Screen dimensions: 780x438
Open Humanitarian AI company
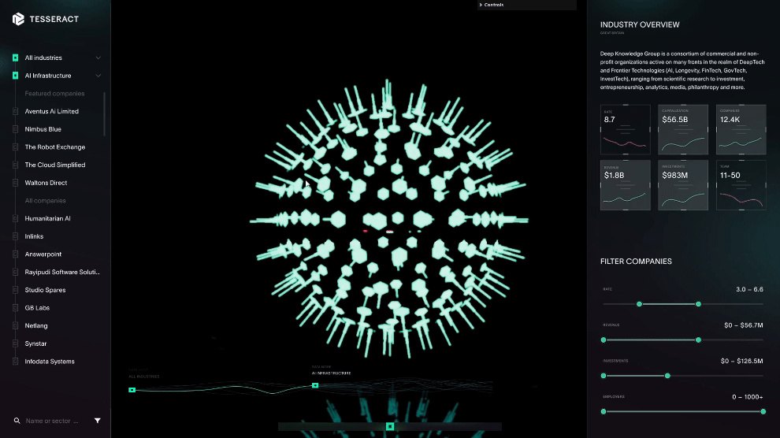click(x=48, y=219)
